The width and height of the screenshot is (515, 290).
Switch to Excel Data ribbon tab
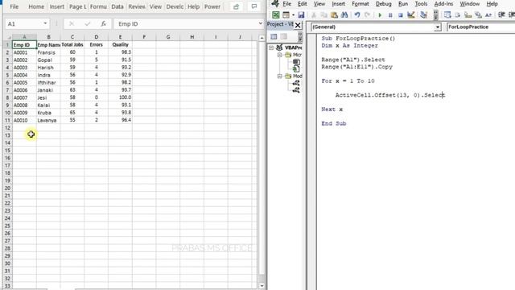pyautogui.click(x=117, y=6)
